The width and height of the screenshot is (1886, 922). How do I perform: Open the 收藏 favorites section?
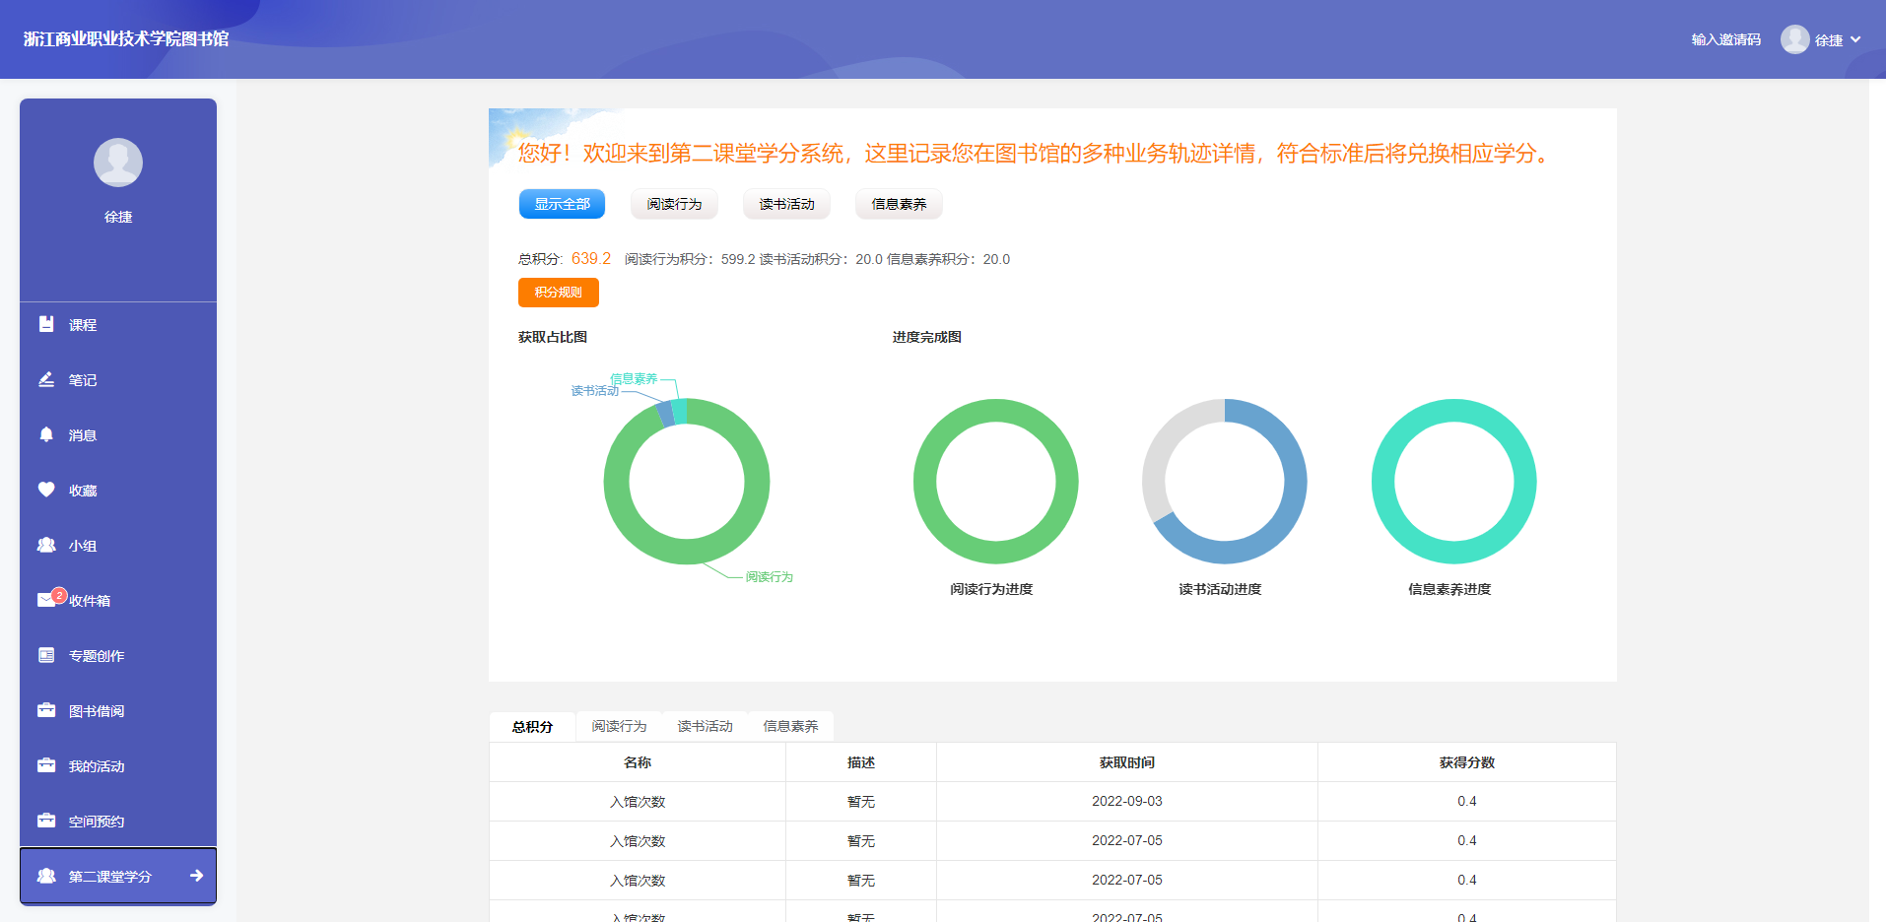point(81,490)
